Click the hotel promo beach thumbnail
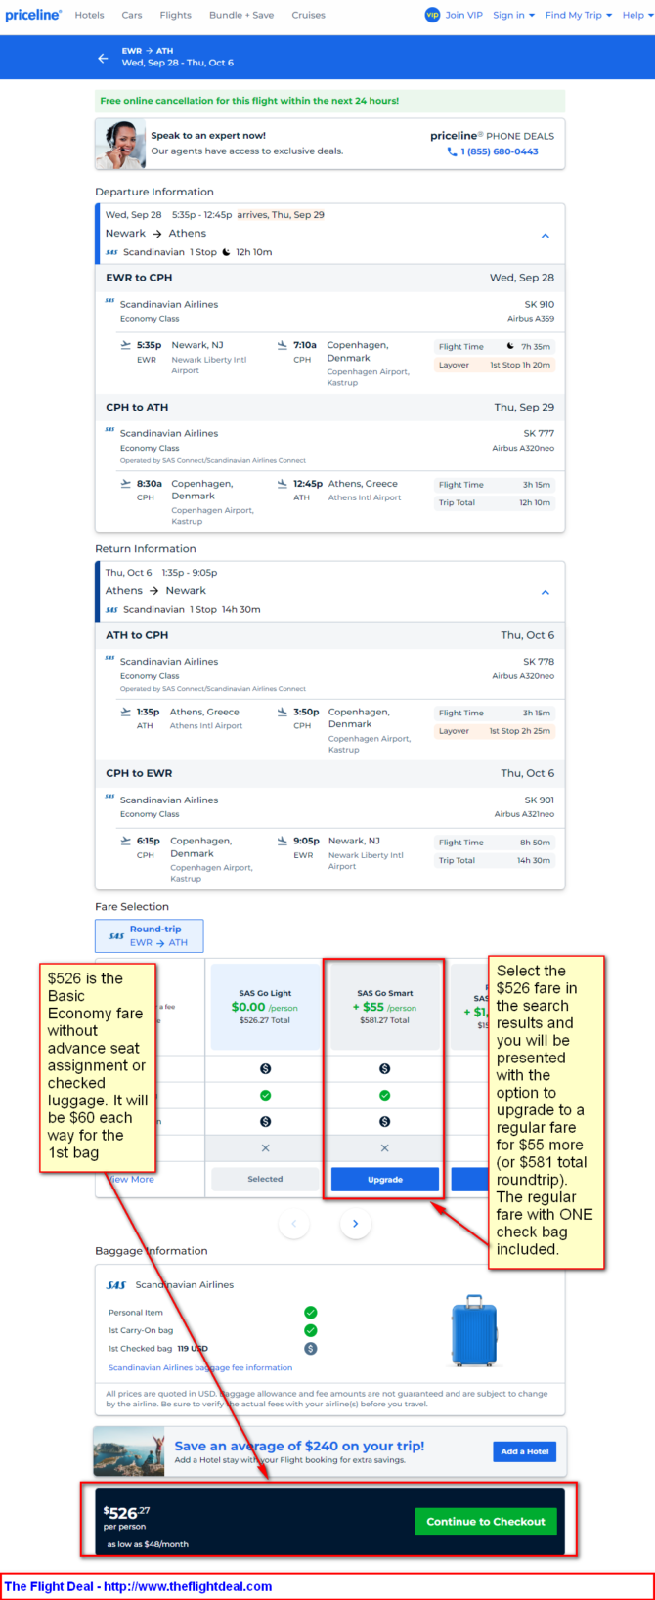Viewport: 655px width, 1600px height. [x=130, y=1451]
